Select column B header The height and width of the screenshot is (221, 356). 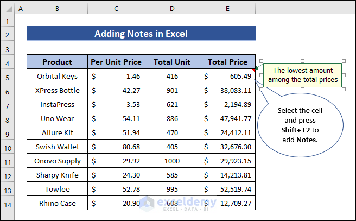point(57,9)
